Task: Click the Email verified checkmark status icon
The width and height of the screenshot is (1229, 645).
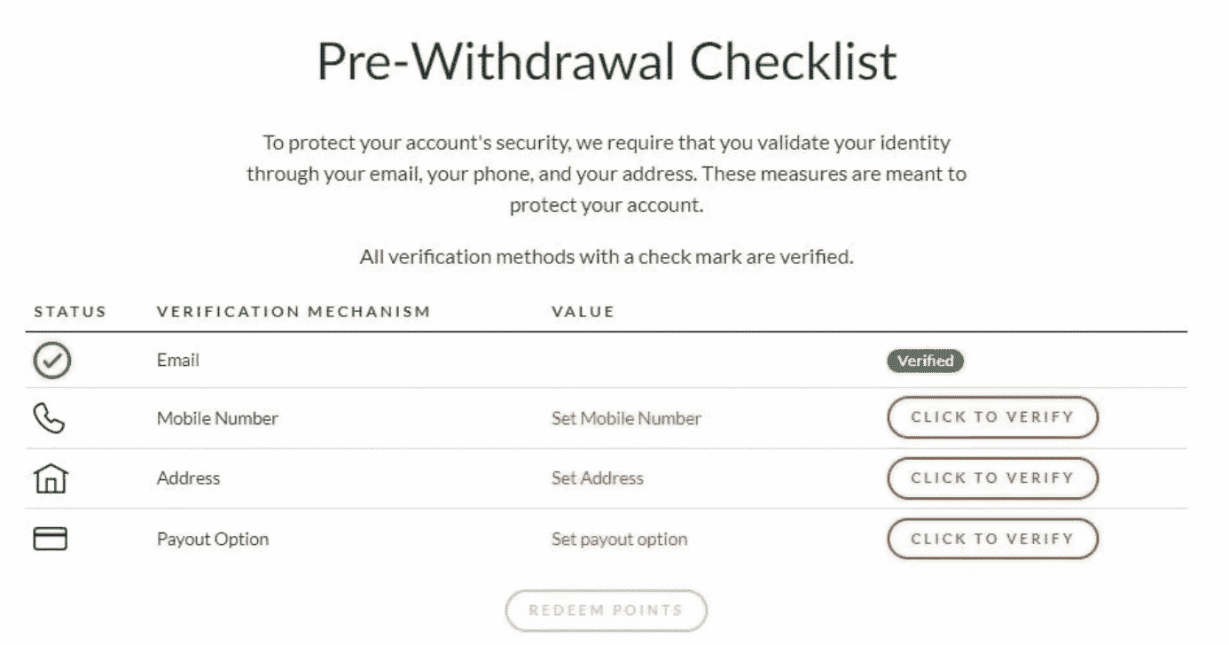Action: [52, 361]
